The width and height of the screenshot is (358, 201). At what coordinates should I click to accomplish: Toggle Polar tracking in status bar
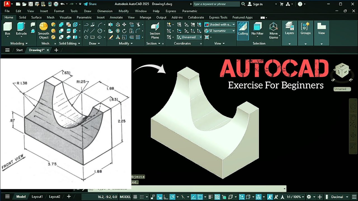coord(173,197)
